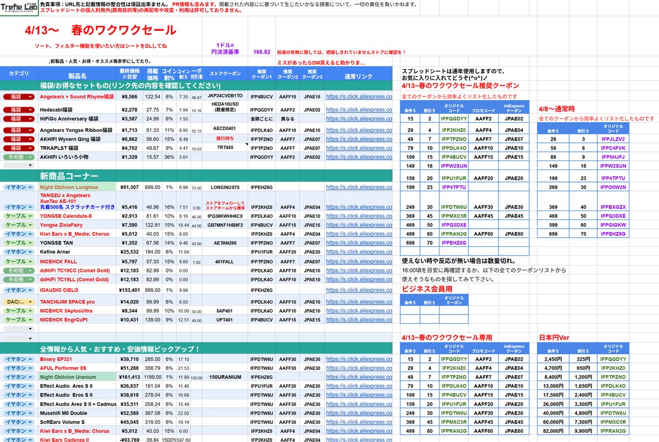
Task: Select the AETAN295 coupon cell
Action: click(x=225, y=243)
